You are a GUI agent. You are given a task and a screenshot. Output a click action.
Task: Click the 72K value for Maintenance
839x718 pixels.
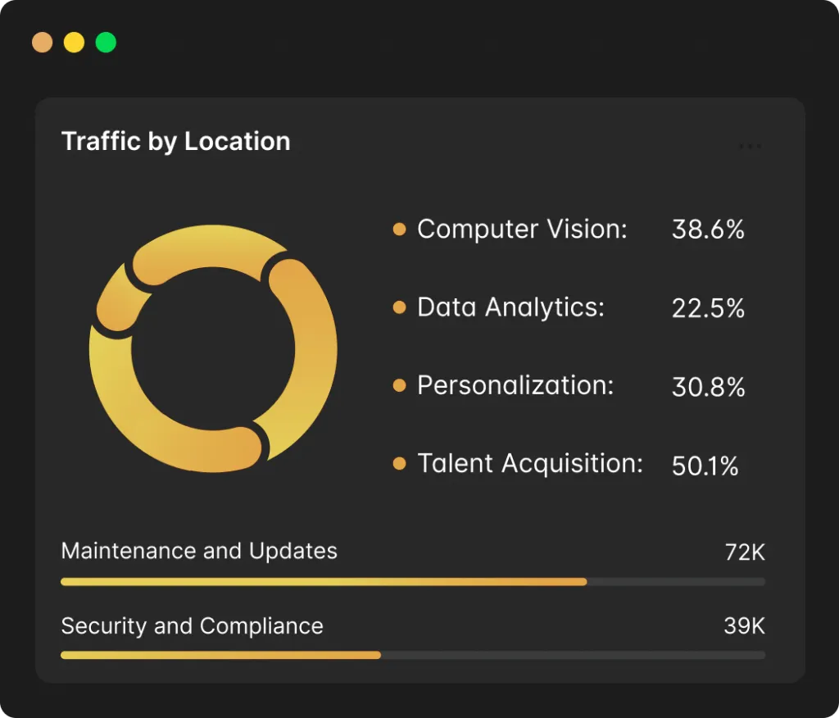coord(745,552)
